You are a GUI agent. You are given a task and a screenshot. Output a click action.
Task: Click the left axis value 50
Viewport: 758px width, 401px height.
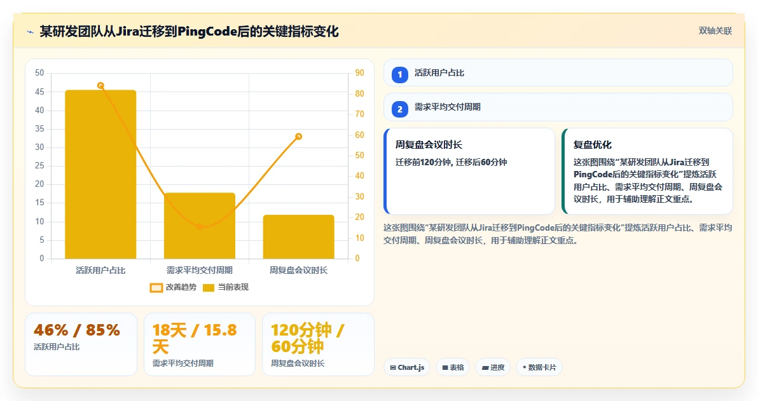click(39, 73)
